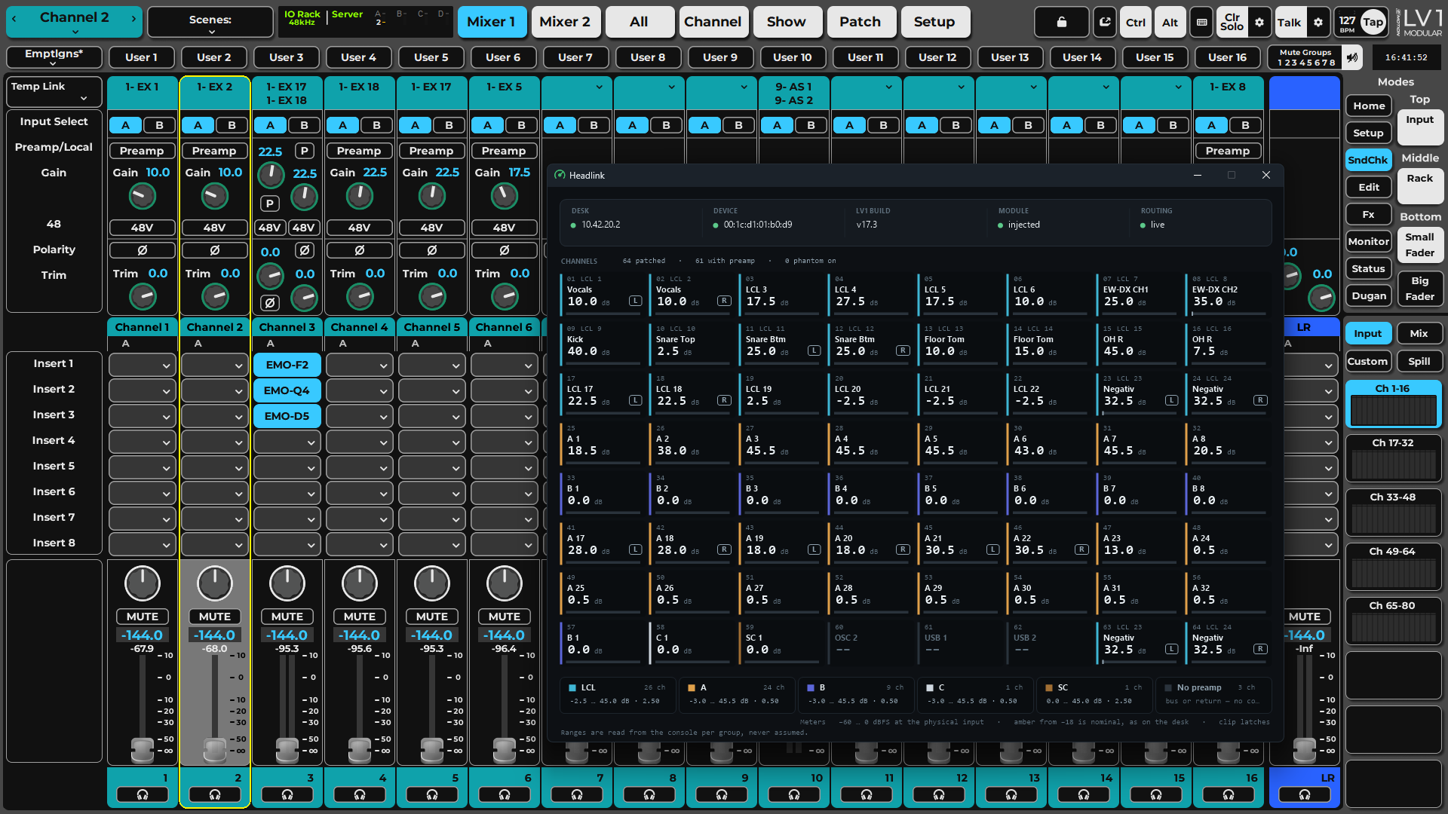The height and width of the screenshot is (814, 1448).
Task: Click the Talk button
Action: click(x=1289, y=22)
